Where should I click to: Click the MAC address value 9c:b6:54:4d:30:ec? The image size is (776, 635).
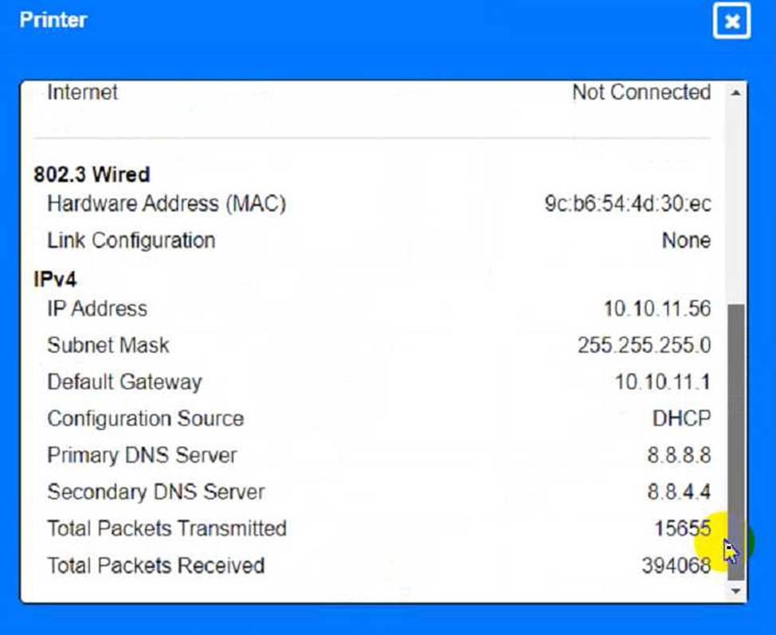pos(627,204)
